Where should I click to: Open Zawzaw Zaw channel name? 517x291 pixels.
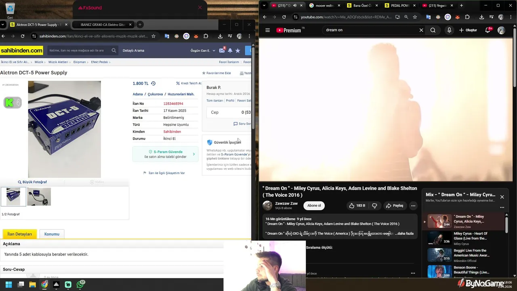286,203
